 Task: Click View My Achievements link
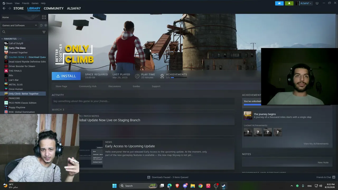click(x=316, y=144)
